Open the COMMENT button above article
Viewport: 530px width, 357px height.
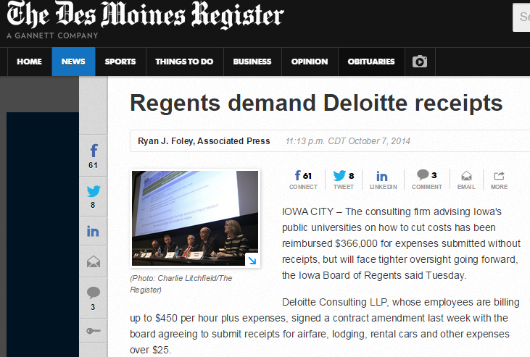point(427,180)
